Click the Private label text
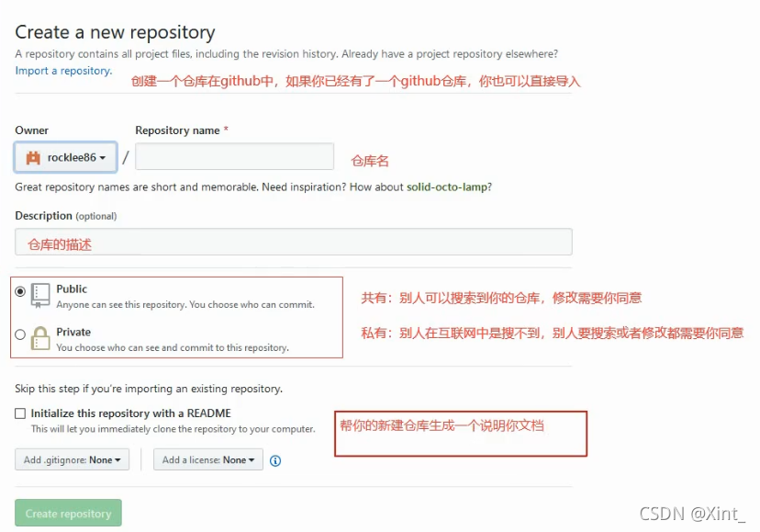Screen dimensions: 760x532 (73, 332)
